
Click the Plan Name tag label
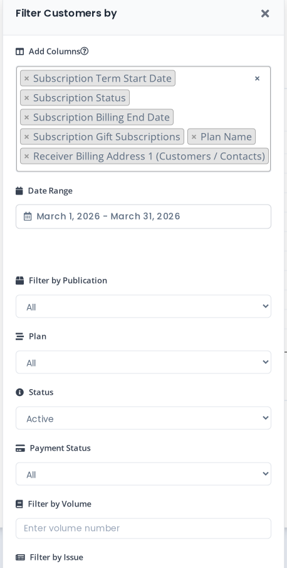226,137
